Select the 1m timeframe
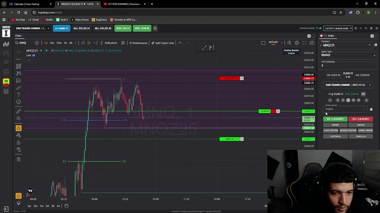This screenshot has height=213, width=380. [x=46, y=43]
